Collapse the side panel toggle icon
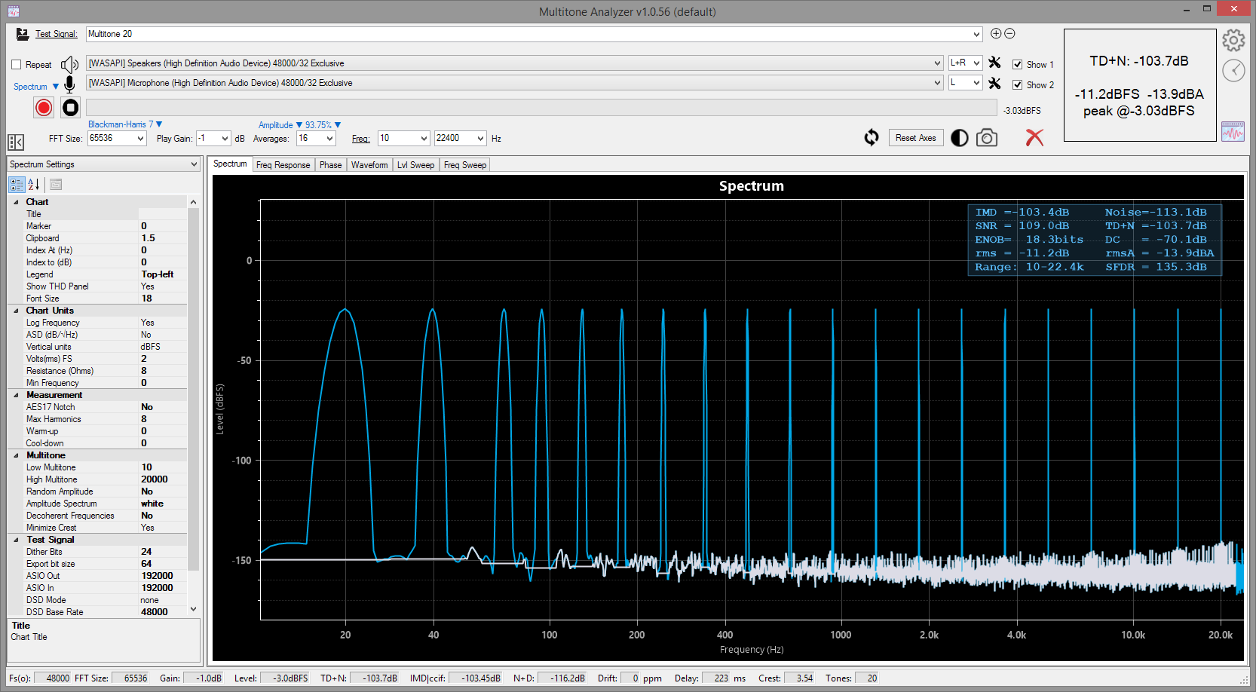The width and height of the screenshot is (1256, 692). click(x=16, y=142)
